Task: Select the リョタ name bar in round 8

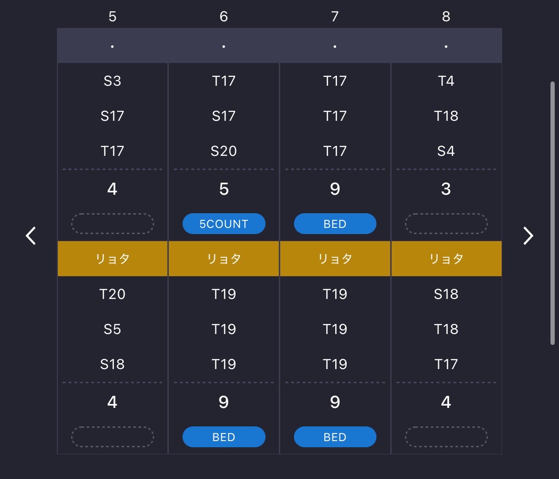Action: pyautogui.click(x=446, y=259)
